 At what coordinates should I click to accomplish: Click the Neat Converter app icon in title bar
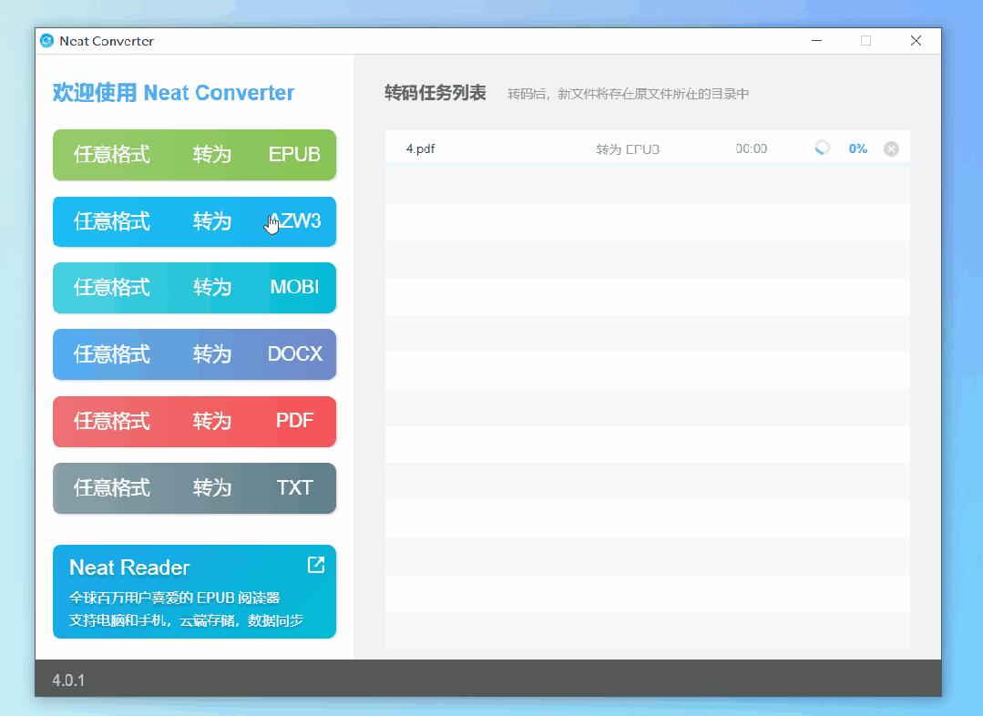[x=47, y=41]
